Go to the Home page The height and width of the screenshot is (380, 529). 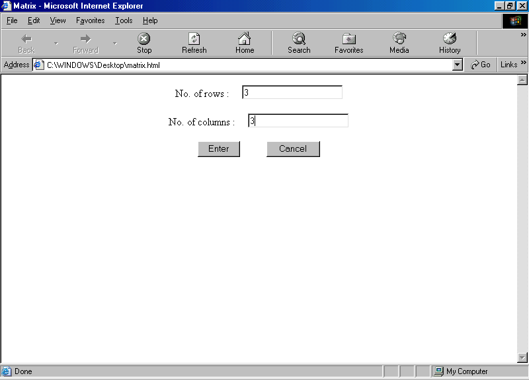click(x=245, y=43)
